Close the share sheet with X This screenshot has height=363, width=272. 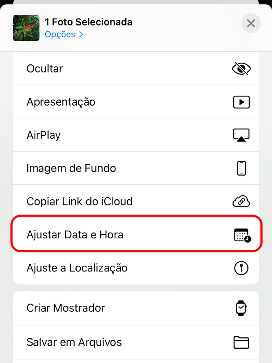coord(251,23)
